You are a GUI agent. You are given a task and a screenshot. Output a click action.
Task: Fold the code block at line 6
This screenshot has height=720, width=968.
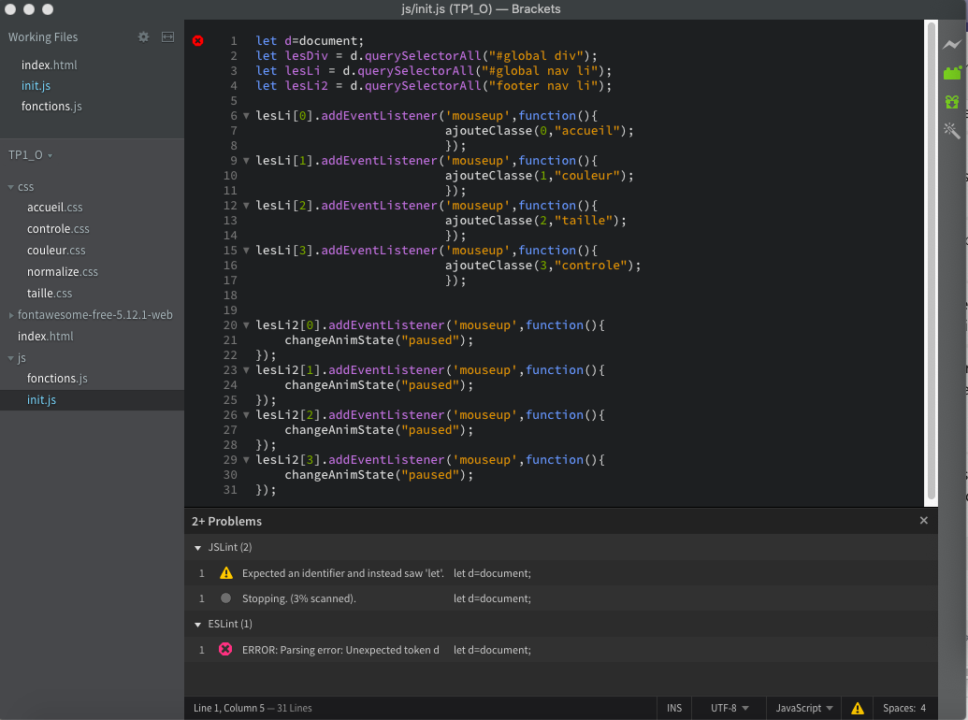pos(246,116)
